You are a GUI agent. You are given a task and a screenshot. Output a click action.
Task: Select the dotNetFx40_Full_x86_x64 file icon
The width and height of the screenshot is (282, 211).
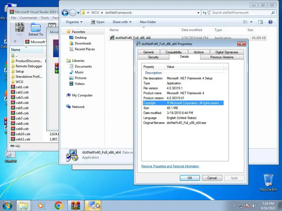point(112,38)
